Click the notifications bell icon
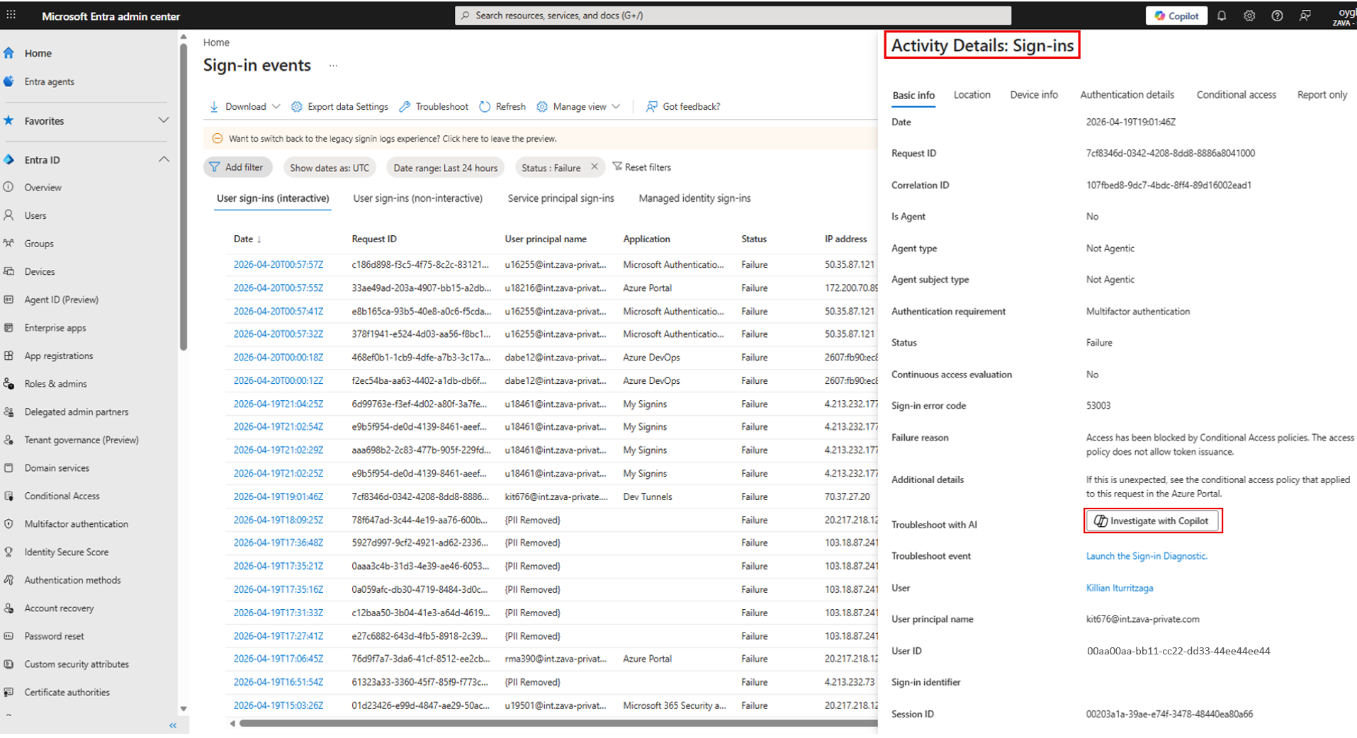Viewport: 1357px width, 738px height. click(1222, 16)
